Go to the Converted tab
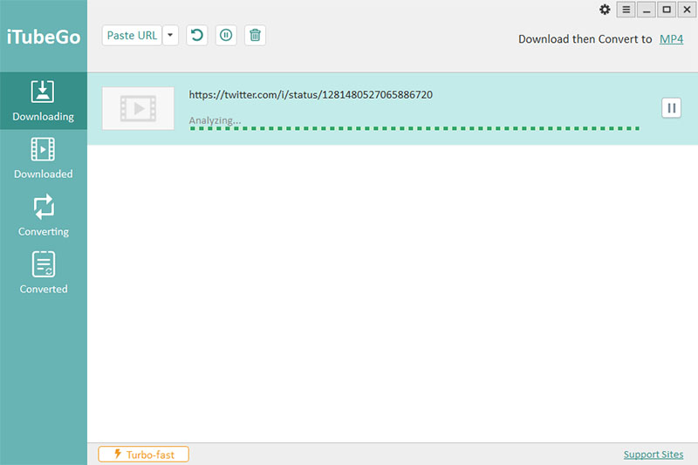This screenshot has width=698, height=465. click(43, 273)
